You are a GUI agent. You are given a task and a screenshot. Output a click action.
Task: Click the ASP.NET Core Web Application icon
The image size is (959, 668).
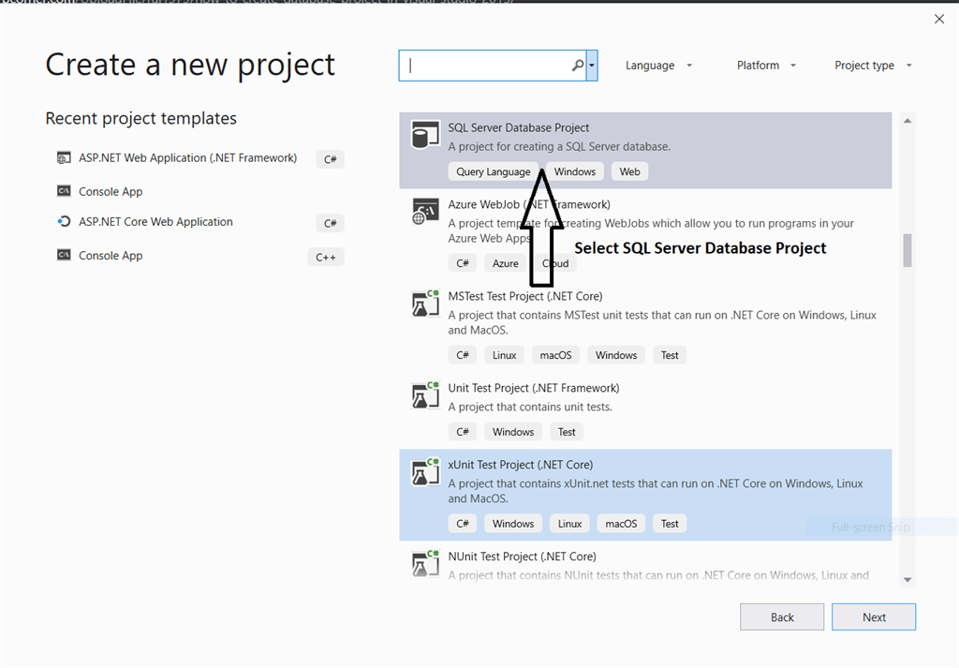tap(64, 221)
